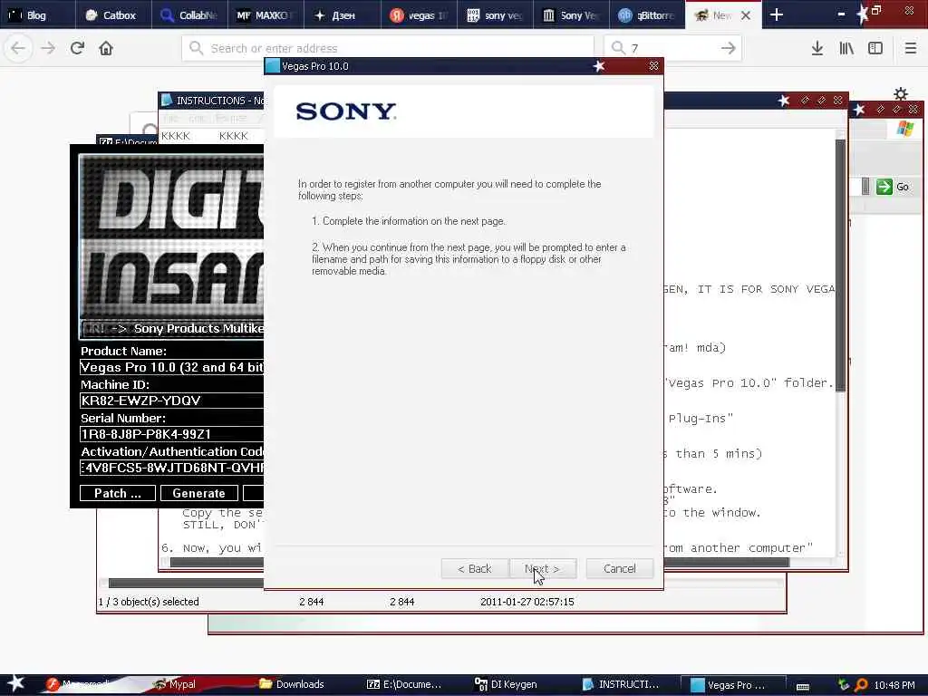928x696 pixels.
Task: Click the Vegas Pro 10.0 title bar icon
Action: [272, 65]
